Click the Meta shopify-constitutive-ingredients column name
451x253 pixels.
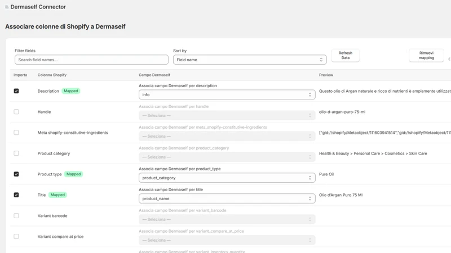[x=73, y=133]
